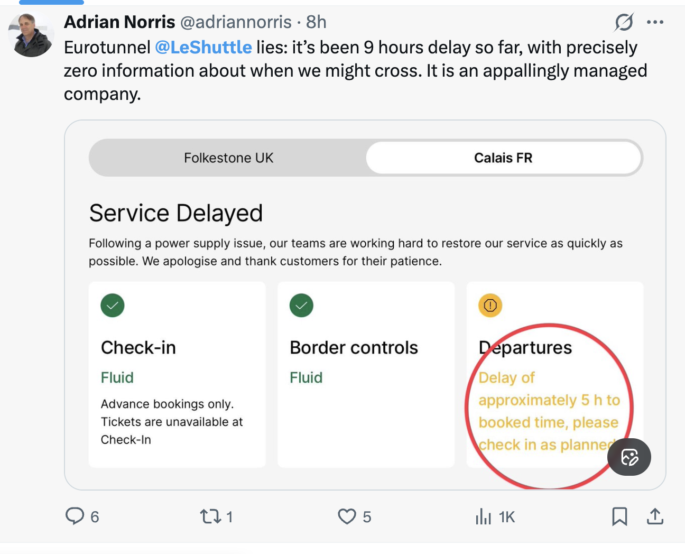685x554 pixels.
Task: Open the share upload icon
Action: [x=655, y=516]
